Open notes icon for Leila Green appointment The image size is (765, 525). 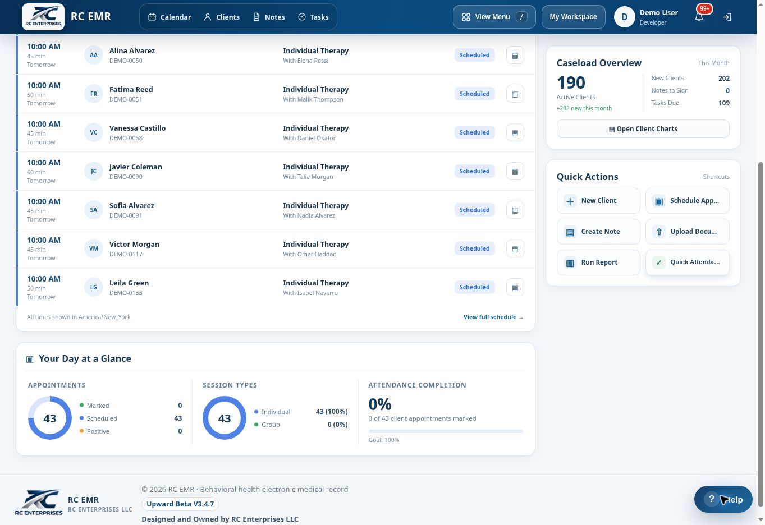click(x=515, y=287)
